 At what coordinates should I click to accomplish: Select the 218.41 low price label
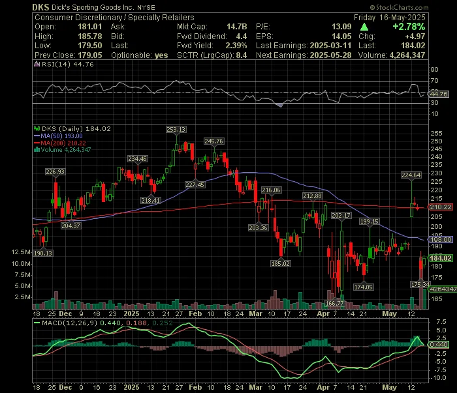tap(150, 200)
